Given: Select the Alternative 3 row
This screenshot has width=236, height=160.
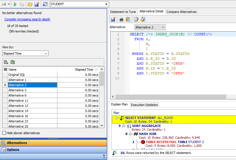Looking at the screenshot, I should click(51, 90).
